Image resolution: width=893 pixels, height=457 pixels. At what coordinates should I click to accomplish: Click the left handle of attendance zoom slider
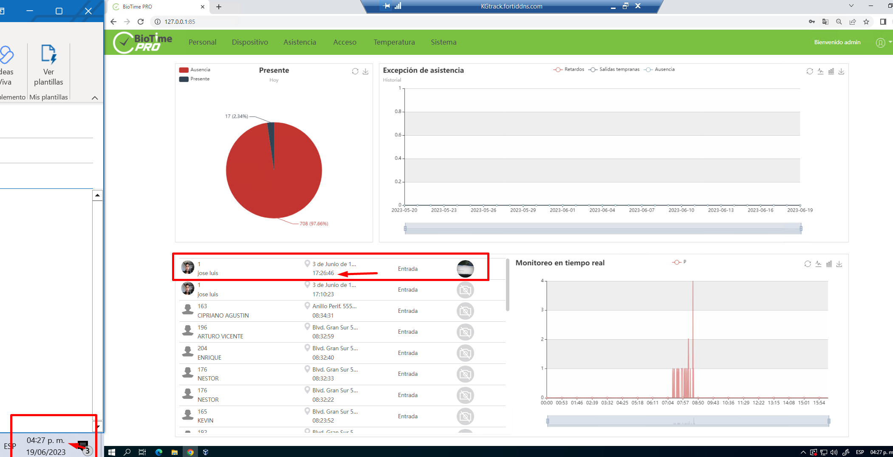click(x=405, y=229)
